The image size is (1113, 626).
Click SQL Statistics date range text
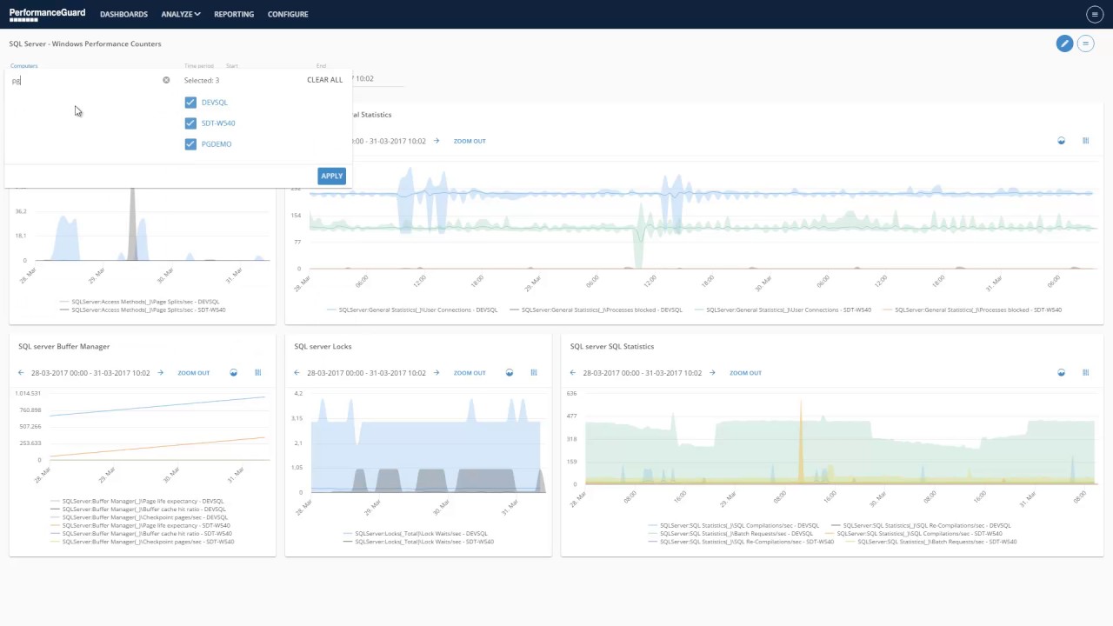(x=643, y=373)
